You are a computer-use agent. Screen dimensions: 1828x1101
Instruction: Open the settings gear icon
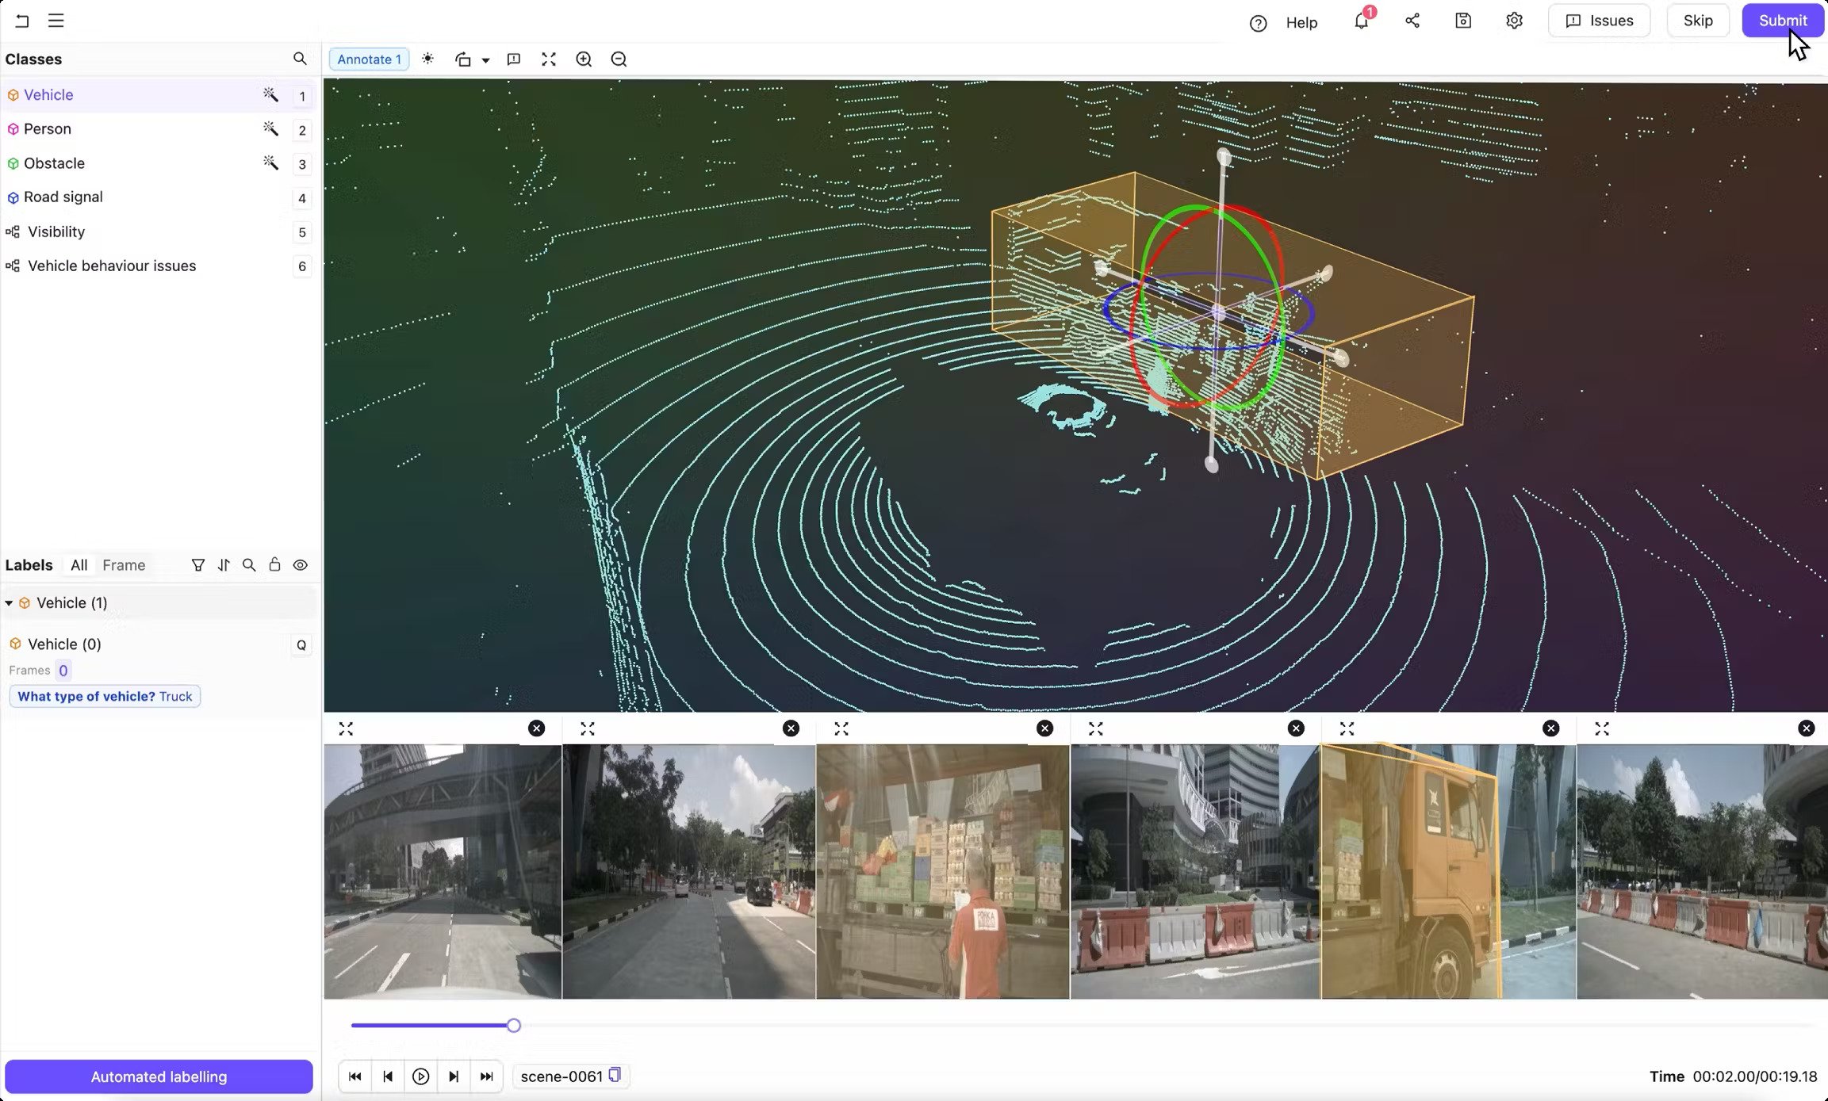(1513, 21)
